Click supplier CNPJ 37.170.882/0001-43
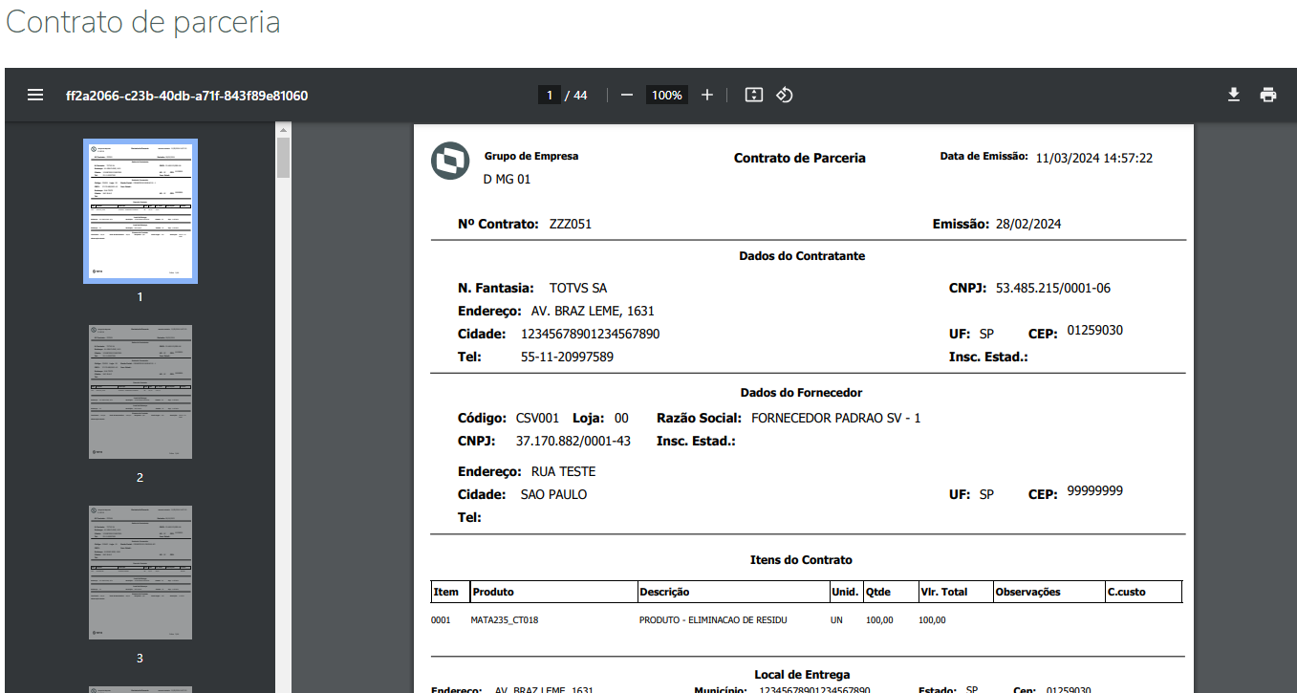The width and height of the screenshot is (1297, 693). (573, 442)
